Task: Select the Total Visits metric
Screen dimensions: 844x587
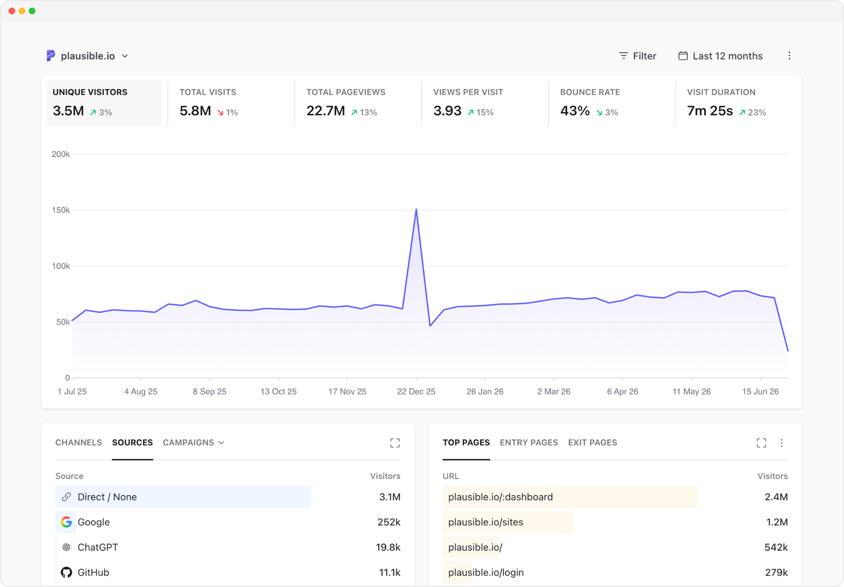Action: (x=231, y=103)
